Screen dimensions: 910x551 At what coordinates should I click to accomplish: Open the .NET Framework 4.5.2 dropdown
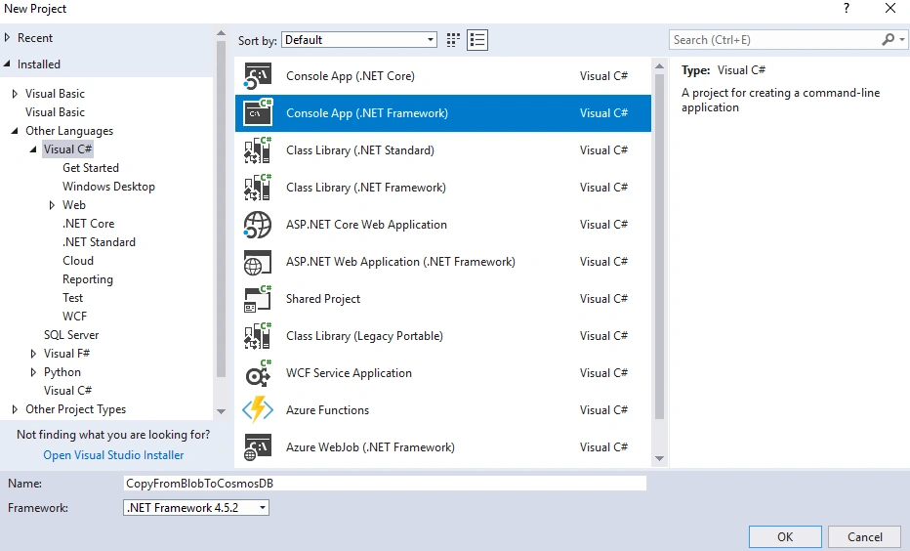pyautogui.click(x=196, y=507)
